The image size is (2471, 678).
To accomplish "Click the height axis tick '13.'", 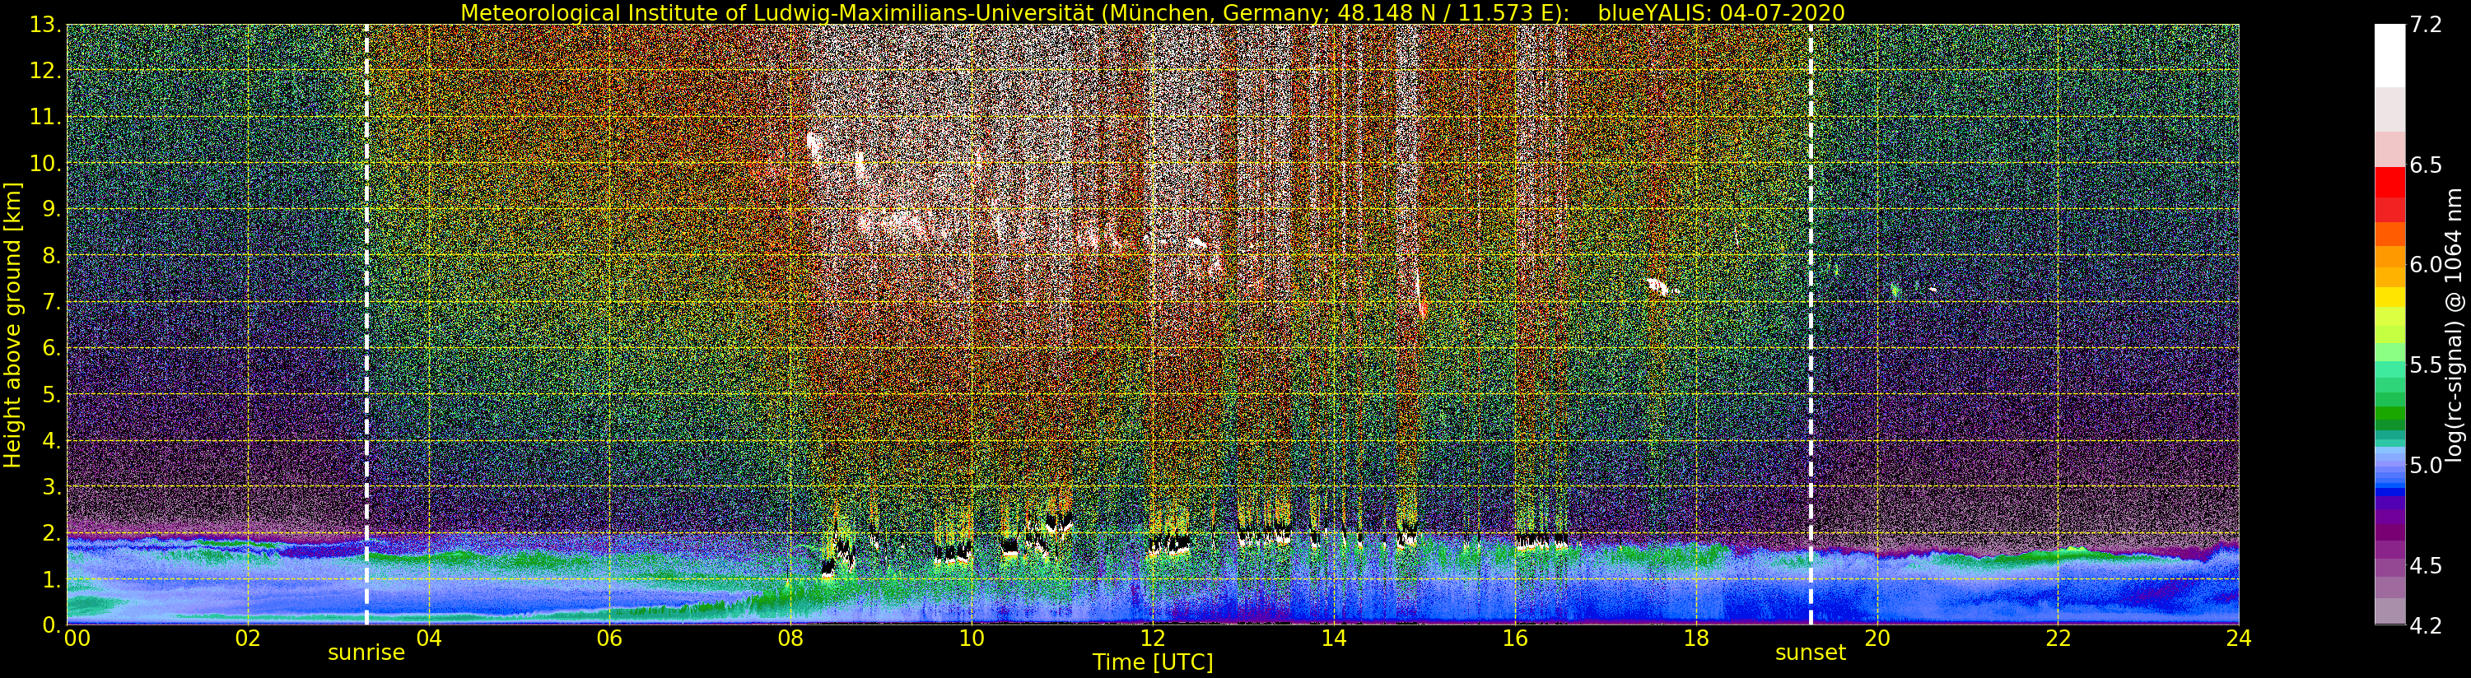I will (x=47, y=25).
